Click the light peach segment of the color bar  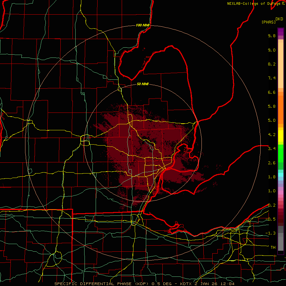point(281,65)
